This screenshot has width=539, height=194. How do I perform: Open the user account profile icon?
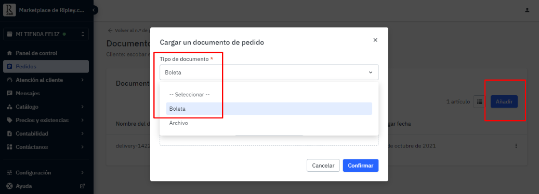(527, 10)
